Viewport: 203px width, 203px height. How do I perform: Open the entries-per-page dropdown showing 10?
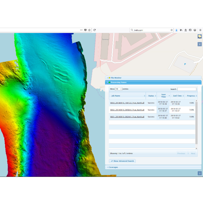pos(119,89)
